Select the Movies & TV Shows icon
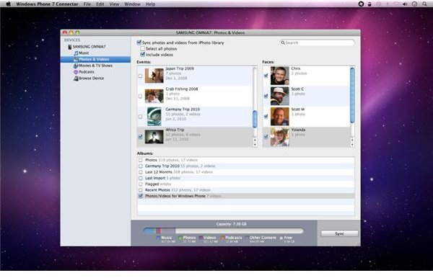Screen dimensions: 433x278 tap(76, 66)
